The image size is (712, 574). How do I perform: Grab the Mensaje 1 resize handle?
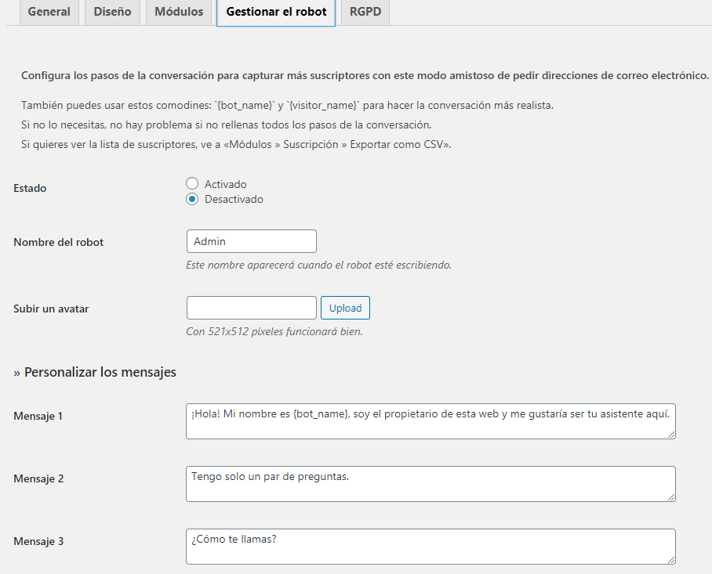tap(671, 435)
